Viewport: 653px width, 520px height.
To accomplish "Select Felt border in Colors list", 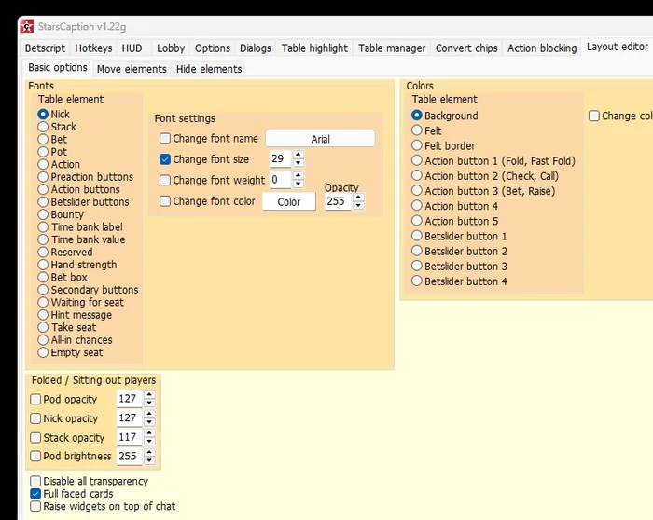I will (x=416, y=145).
